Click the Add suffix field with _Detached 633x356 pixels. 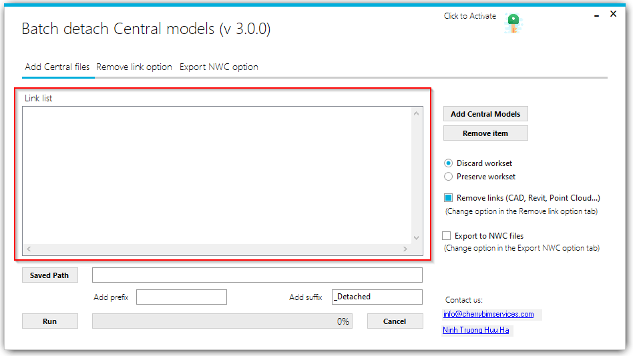377,297
